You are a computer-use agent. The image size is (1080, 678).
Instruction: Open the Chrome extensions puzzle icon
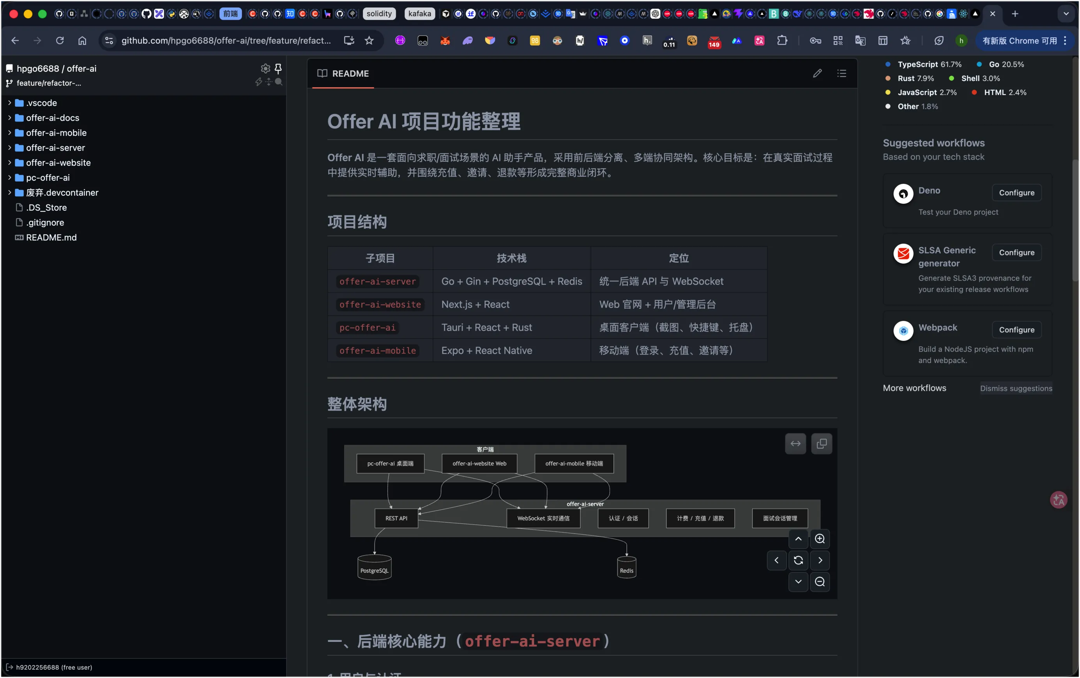click(782, 41)
